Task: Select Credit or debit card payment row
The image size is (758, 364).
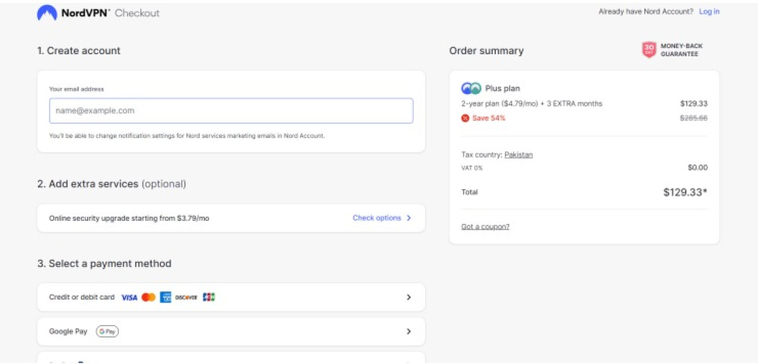Action: (x=231, y=297)
